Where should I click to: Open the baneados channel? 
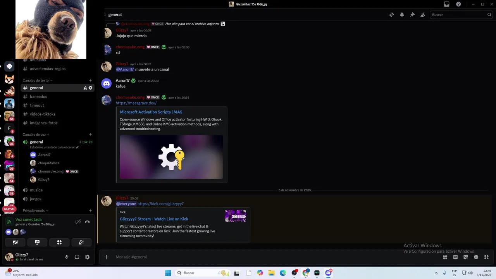pos(57,96)
